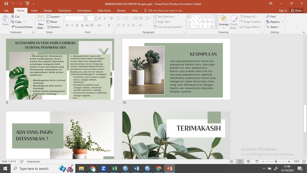Open the Animations tab
307x173 pixels.
(x=84, y=11)
